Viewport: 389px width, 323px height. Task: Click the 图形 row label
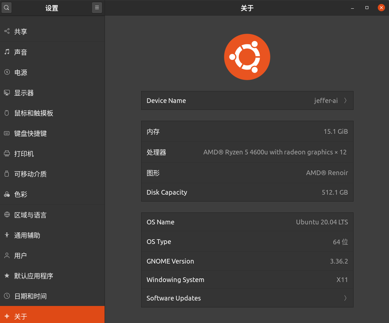[x=153, y=173]
